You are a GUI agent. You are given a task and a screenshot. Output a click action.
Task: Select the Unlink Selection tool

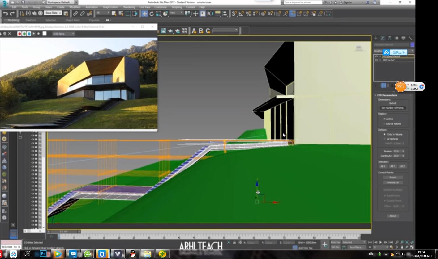click(82, 14)
